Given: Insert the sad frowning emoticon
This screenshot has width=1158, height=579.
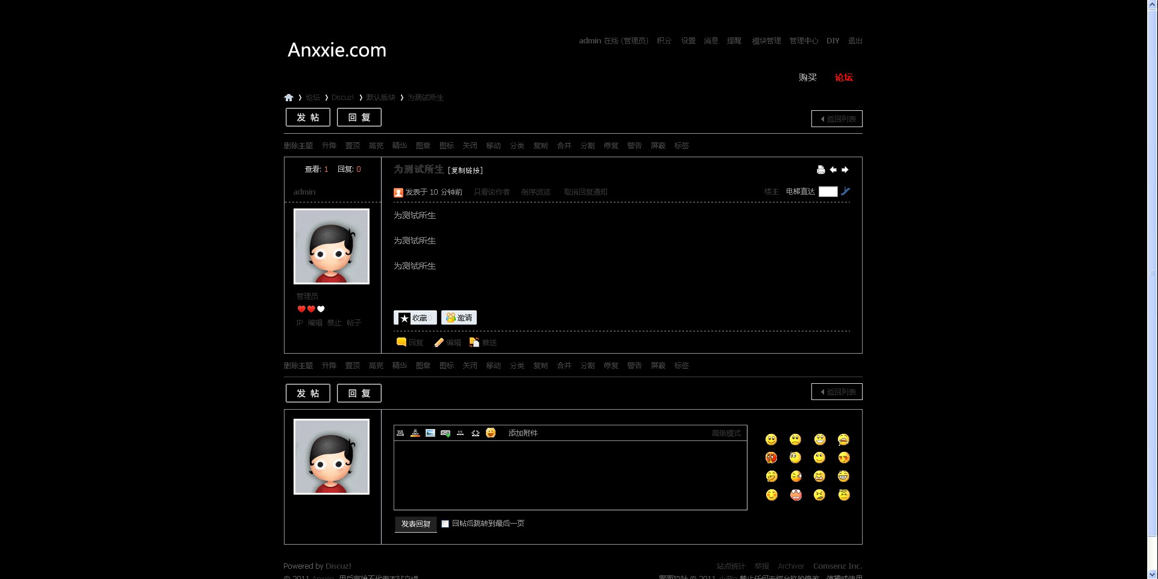Looking at the screenshot, I should 796,439.
